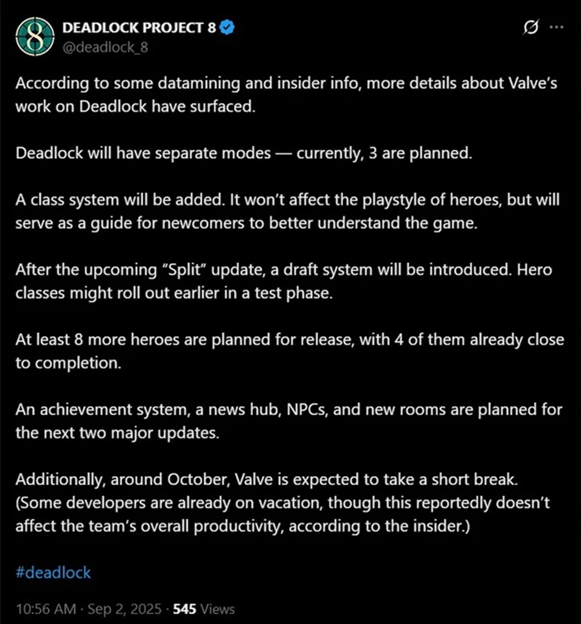Click the parenthetical about developers on vacation
Viewport: 581px width, 624px height.
coord(283,514)
